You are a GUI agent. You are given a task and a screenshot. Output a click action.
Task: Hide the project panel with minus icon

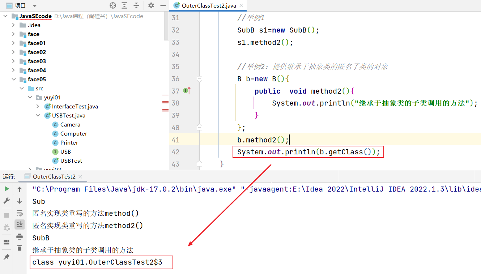point(163,5)
